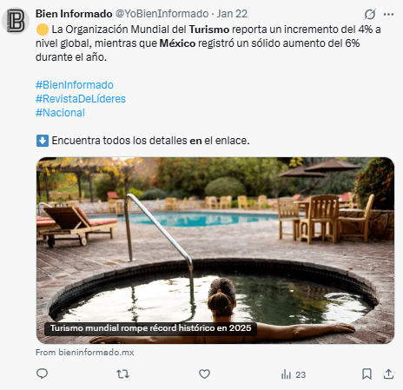
Task: Open the #RevistaDeLíderes hashtag
Action: (x=81, y=99)
